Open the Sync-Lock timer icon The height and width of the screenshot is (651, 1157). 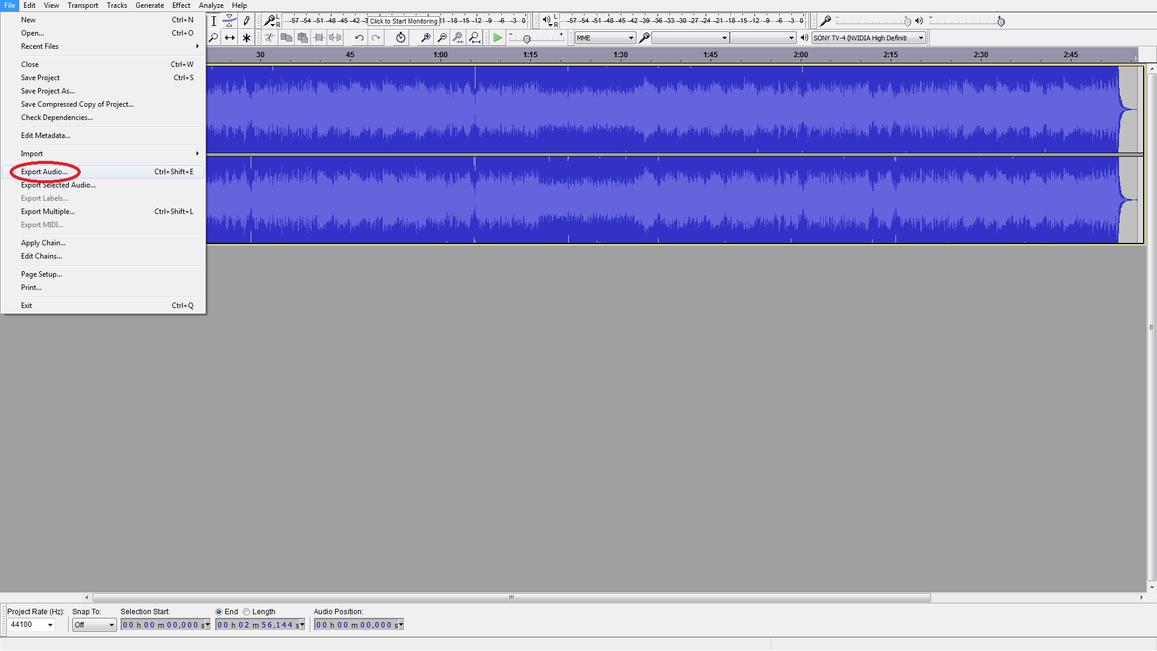(401, 38)
